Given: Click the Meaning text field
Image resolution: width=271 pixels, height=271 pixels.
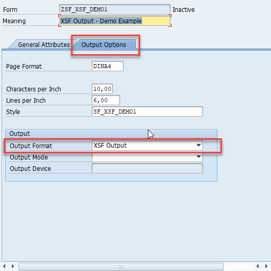Looking at the screenshot, I should pos(115,21).
